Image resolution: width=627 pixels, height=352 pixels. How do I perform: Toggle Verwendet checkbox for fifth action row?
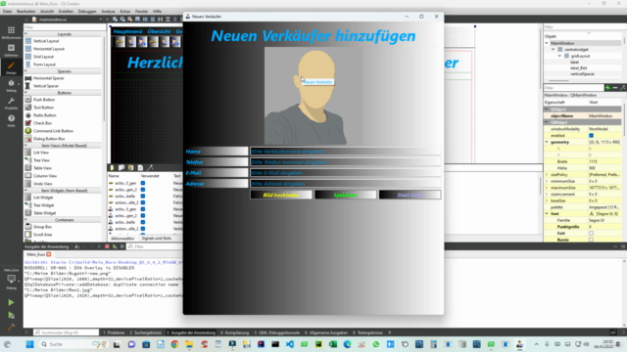point(143,209)
